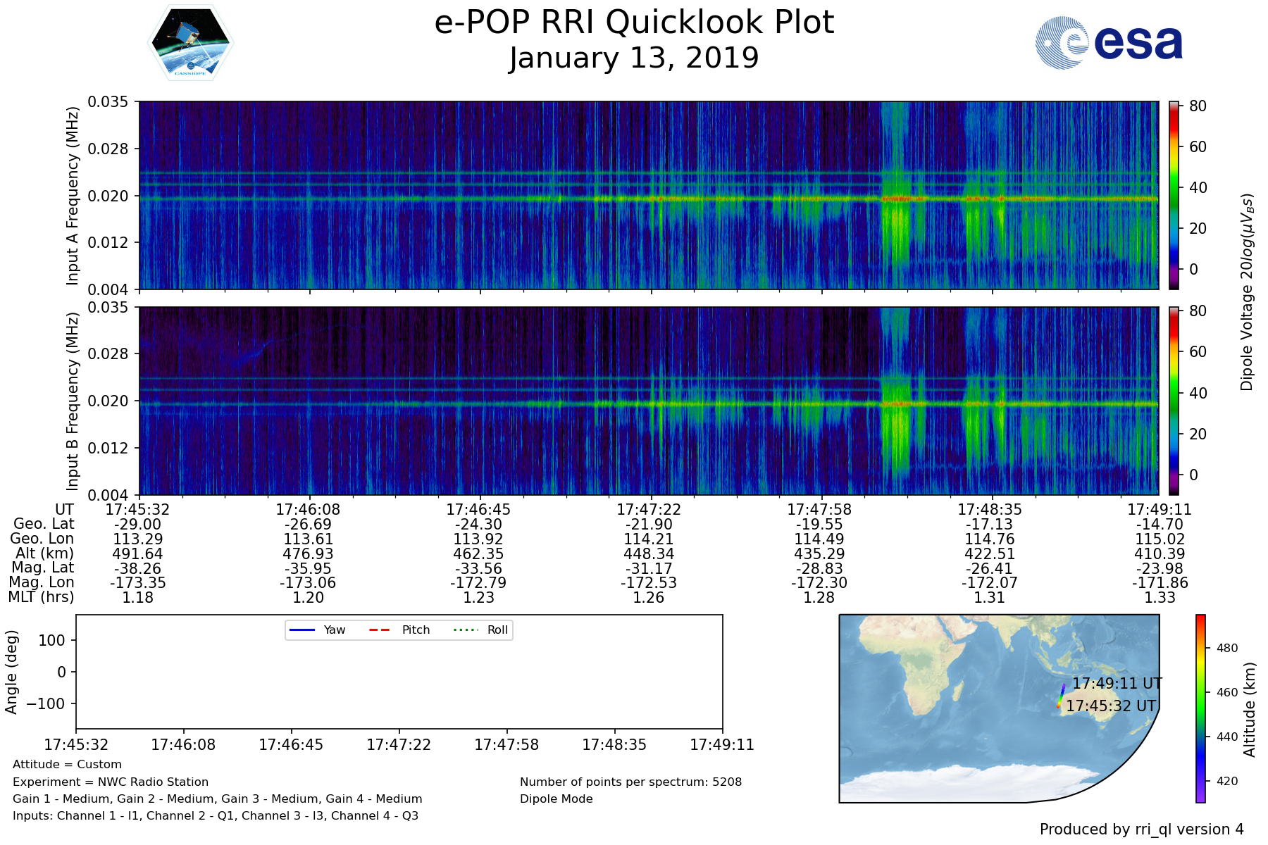This screenshot has height=845, width=1268.
Task: Click the Input B spectrogram panel
Action: tap(648, 401)
